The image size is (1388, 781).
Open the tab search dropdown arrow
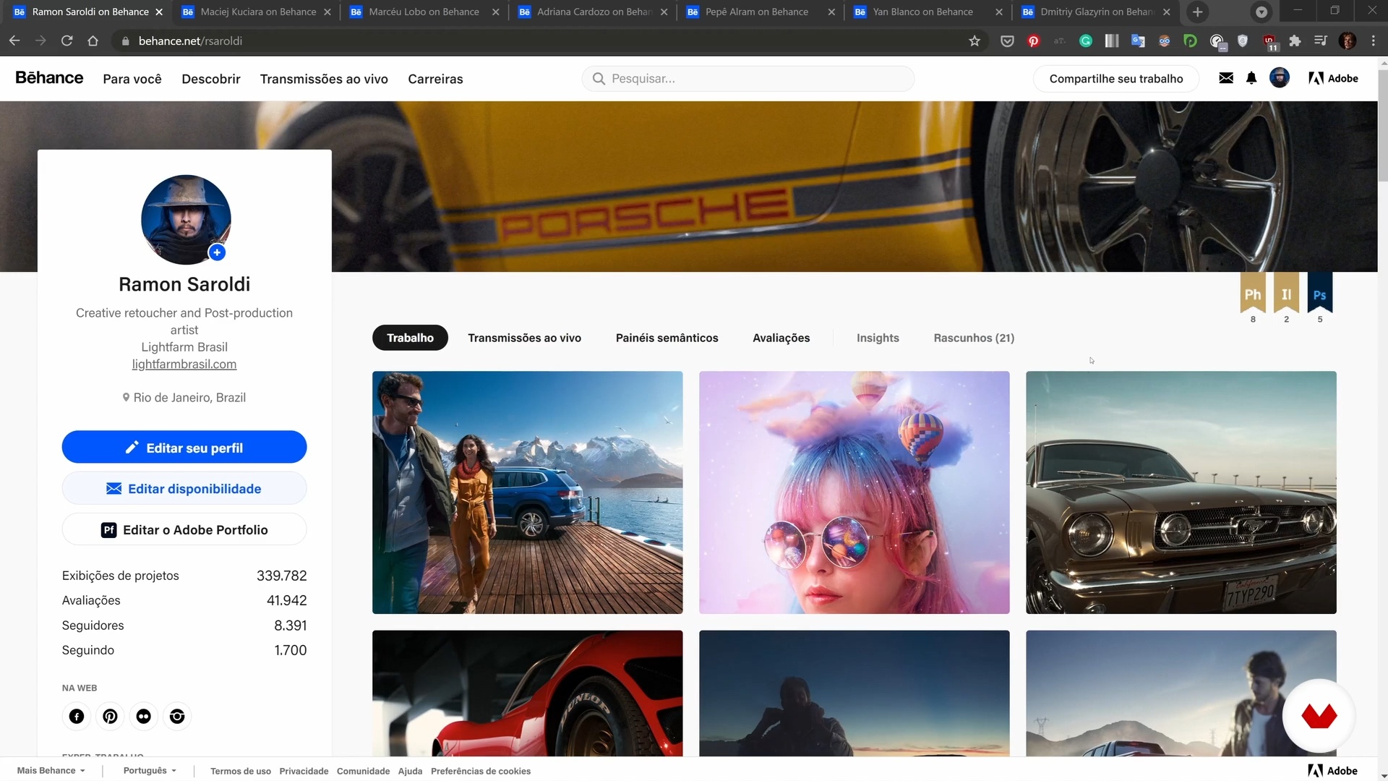1261,12
